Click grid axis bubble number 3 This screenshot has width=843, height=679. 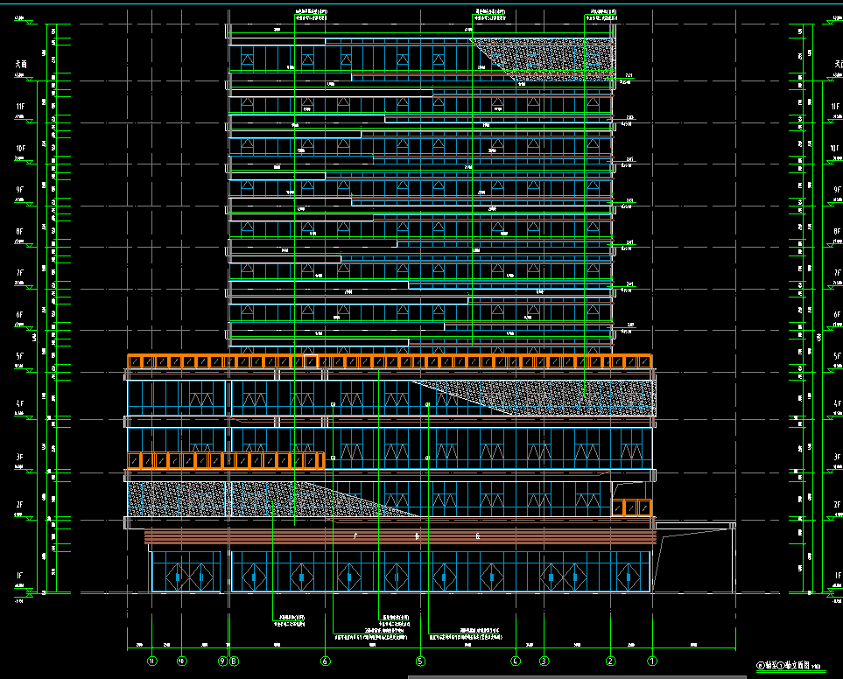(x=544, y=661)
